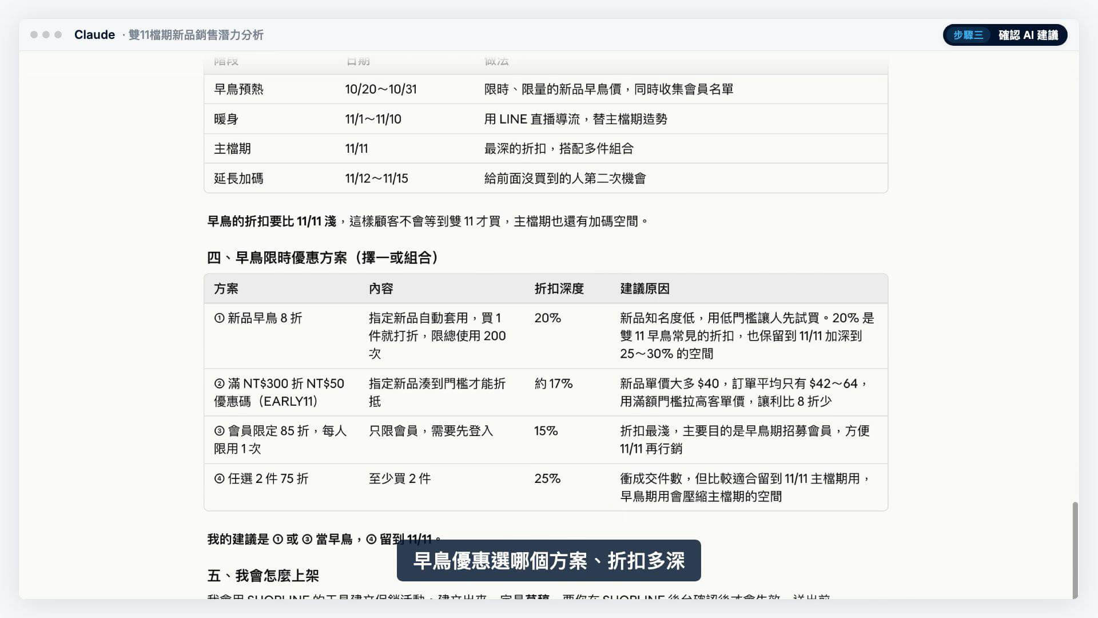Click 給前面沒買到的人第二次機會 cell
Image resolution: width=1098 pixels, height=618 pixels.
(x=565, y=179)
